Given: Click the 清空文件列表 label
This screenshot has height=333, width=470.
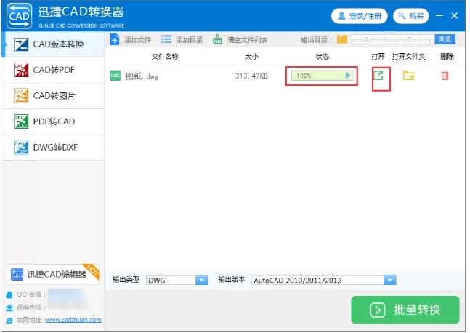Looking at the screenshot, I should tap(247, 39).
